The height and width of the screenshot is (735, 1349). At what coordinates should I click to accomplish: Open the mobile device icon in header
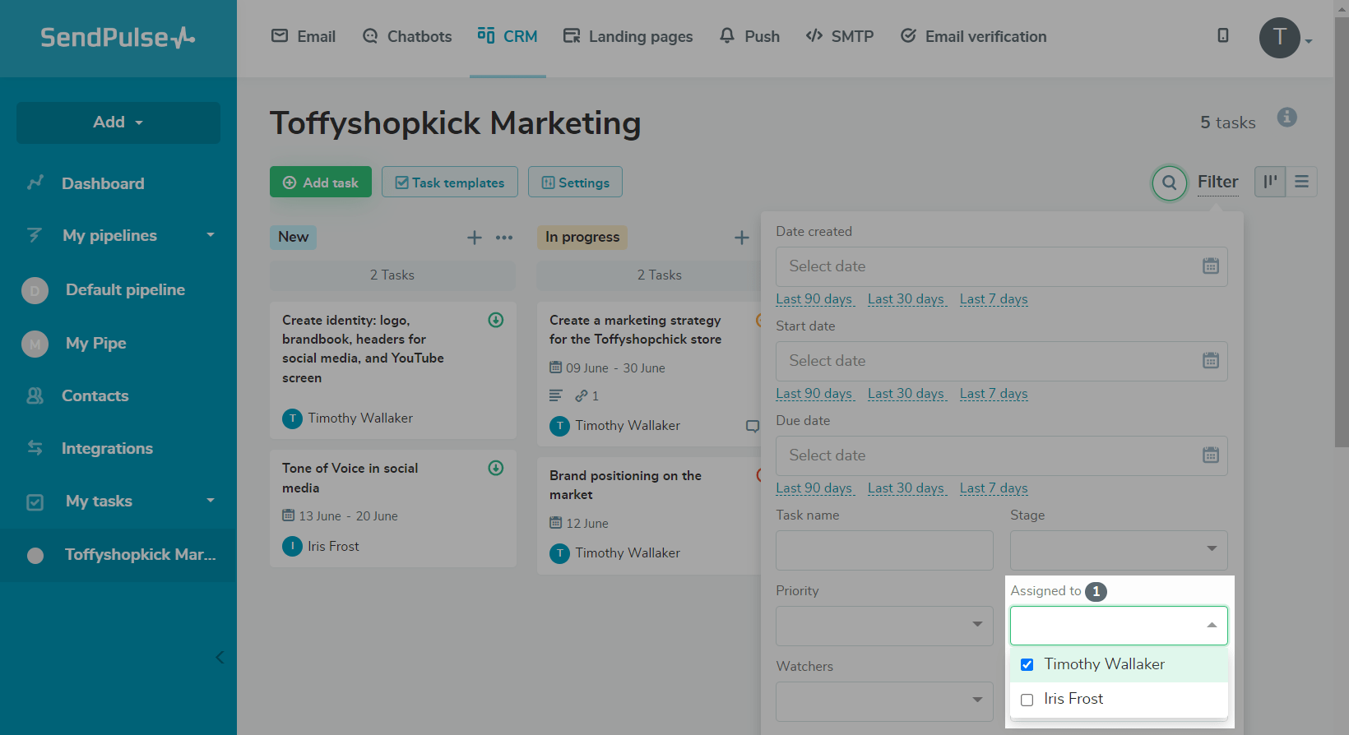1223,35
